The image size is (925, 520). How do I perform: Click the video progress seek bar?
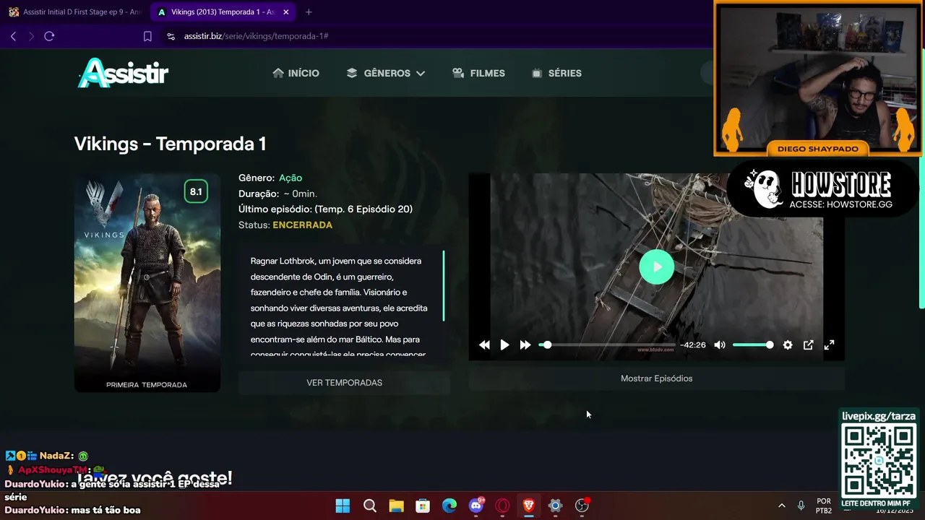(607, 345)
